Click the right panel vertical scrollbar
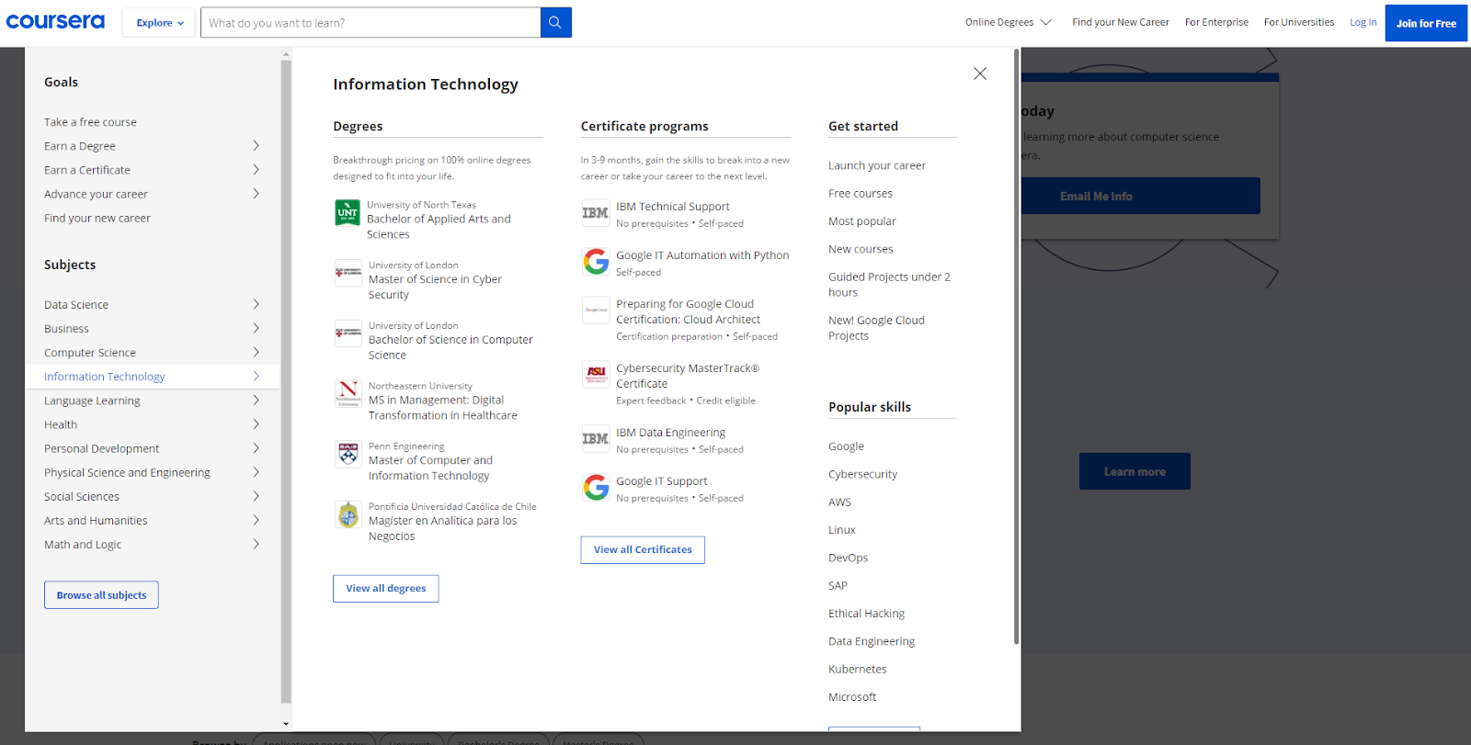 (1016, 347)
